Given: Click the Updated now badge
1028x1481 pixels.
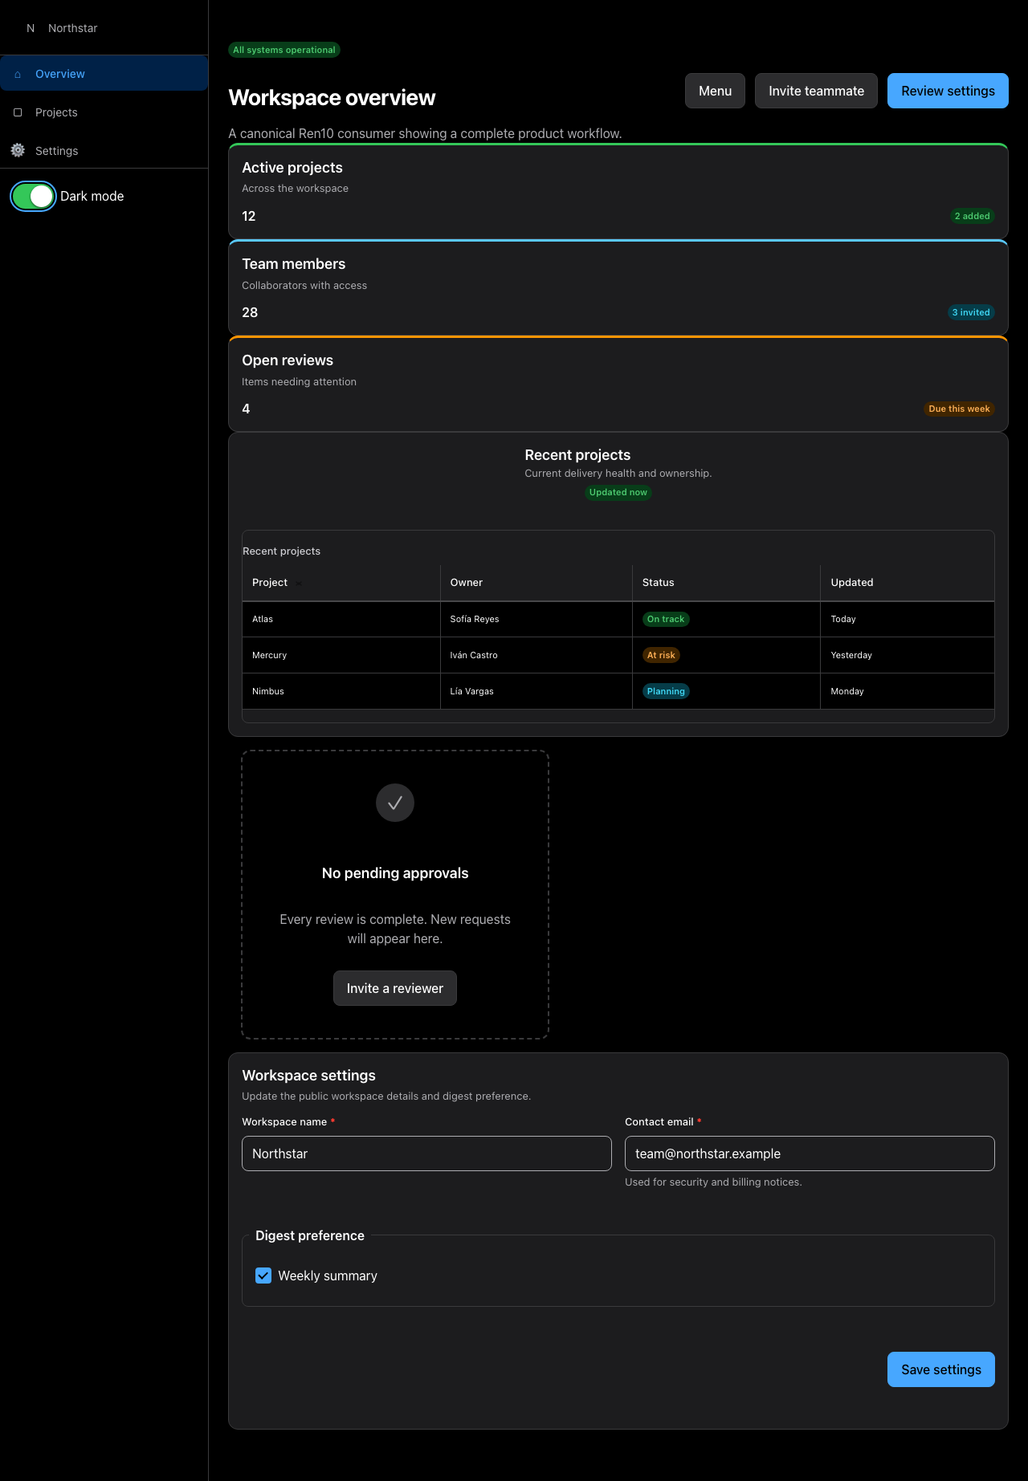Looking at the screenshot, I should tap(618, 493).
